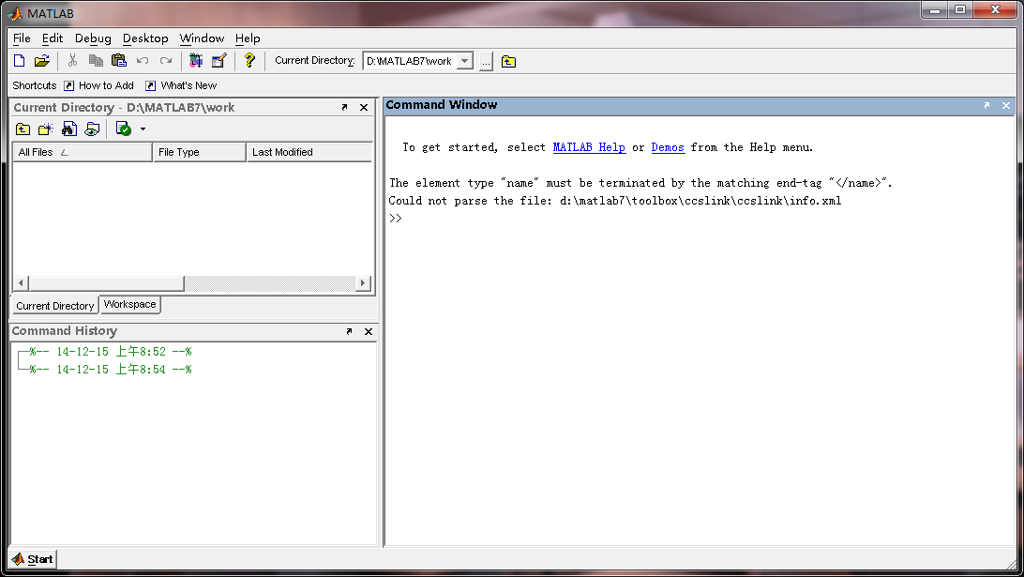Viewport: 1024px width, 577px height.
Task: Go up one level in Current Directory panel
Action: pyautogui.click(x=23, y=129)
